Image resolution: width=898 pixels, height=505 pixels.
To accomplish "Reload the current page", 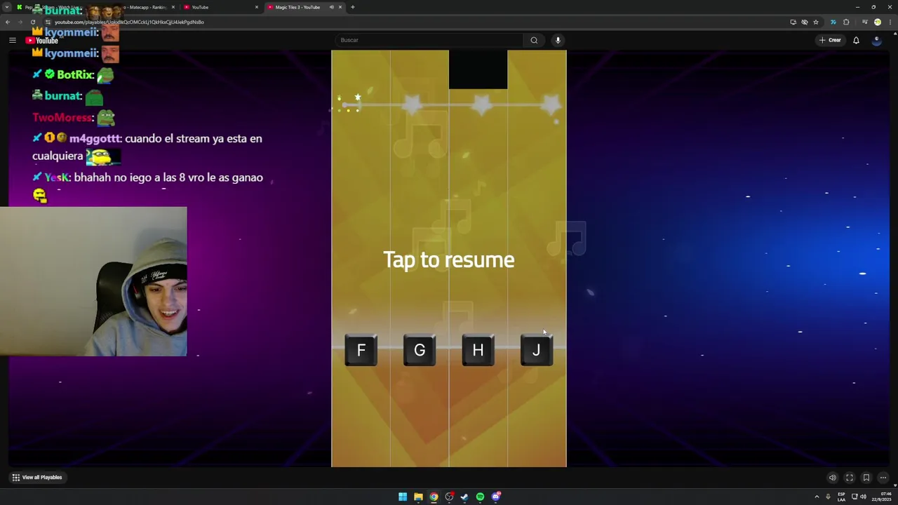I will [32, 22].
